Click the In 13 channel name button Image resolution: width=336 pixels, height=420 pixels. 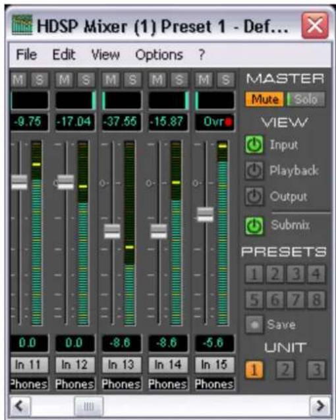[121, 365]
